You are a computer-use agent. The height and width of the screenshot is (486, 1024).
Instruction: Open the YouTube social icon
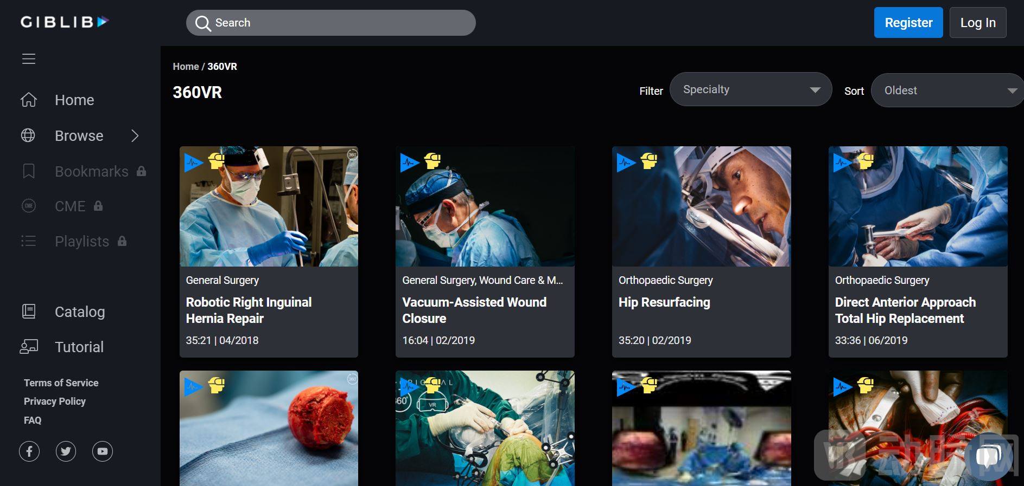tap(102, 451)
